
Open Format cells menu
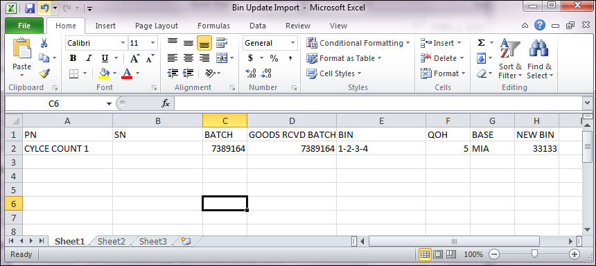pos(443,73)
